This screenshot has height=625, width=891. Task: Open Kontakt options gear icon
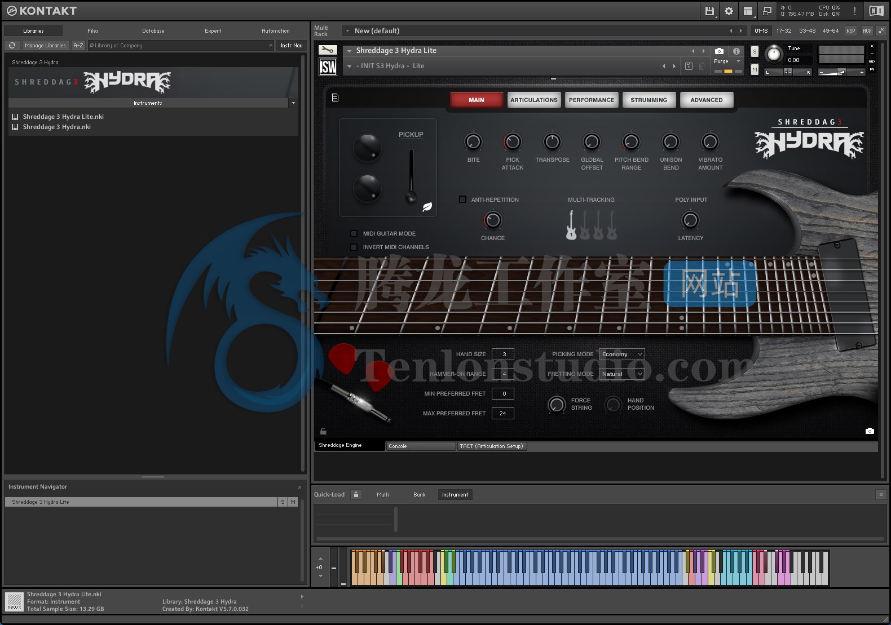coord(729,11)
